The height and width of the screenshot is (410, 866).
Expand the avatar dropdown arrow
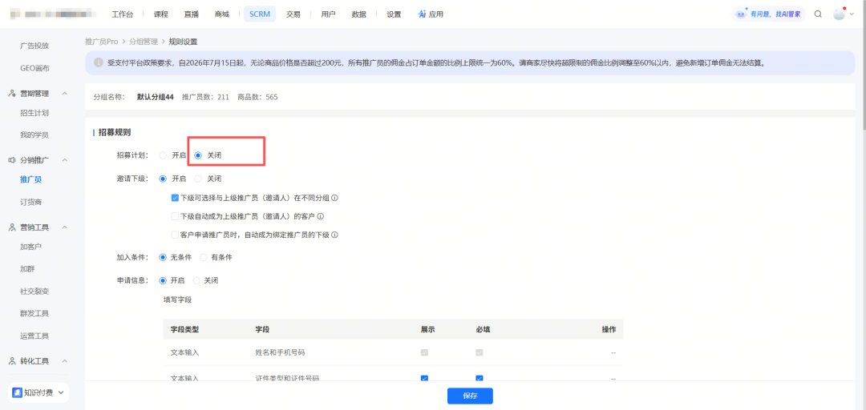point(851,14)
